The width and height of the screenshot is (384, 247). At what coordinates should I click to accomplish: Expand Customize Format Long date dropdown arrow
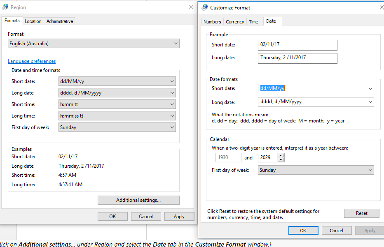(370, 102)
